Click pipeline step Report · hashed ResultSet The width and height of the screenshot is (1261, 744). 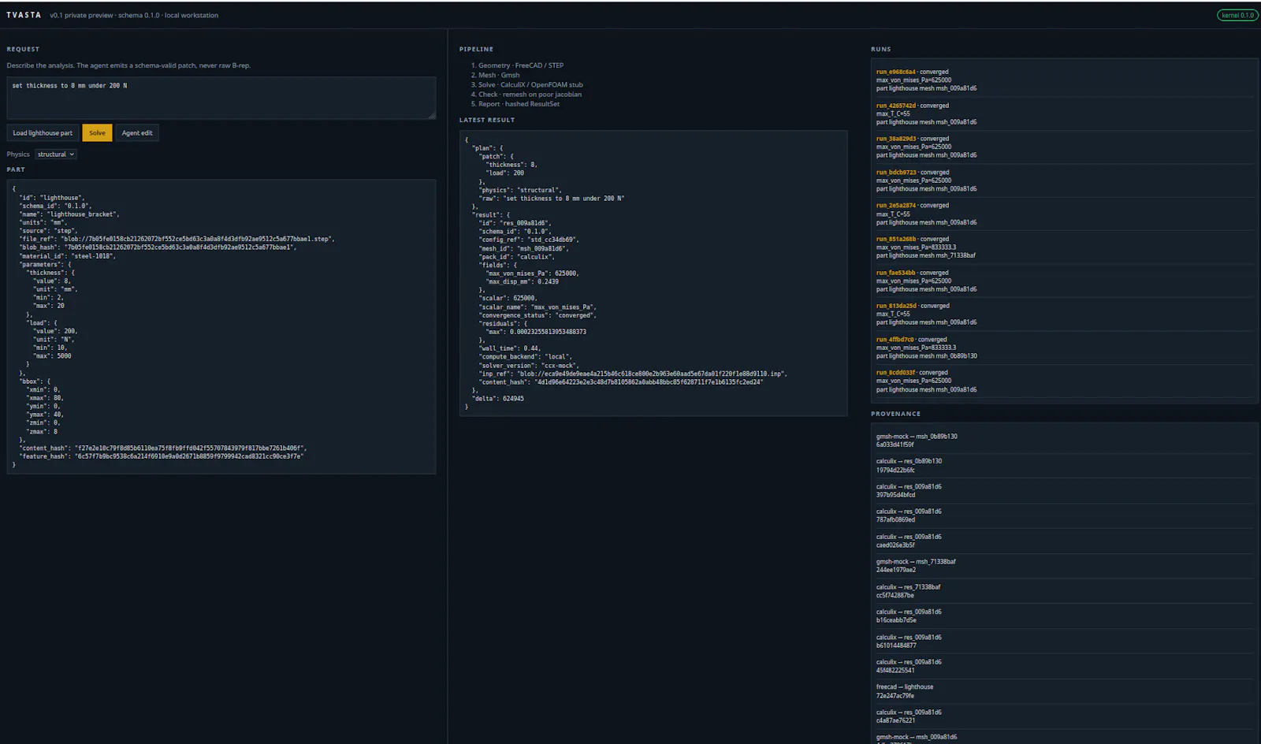point(519,104)
